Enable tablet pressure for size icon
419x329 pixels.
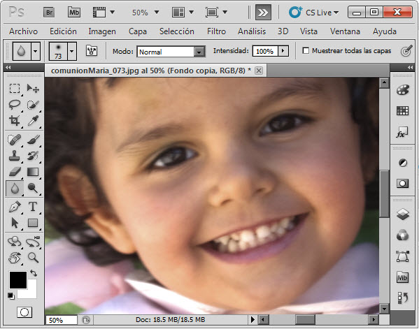pos(406,51)
